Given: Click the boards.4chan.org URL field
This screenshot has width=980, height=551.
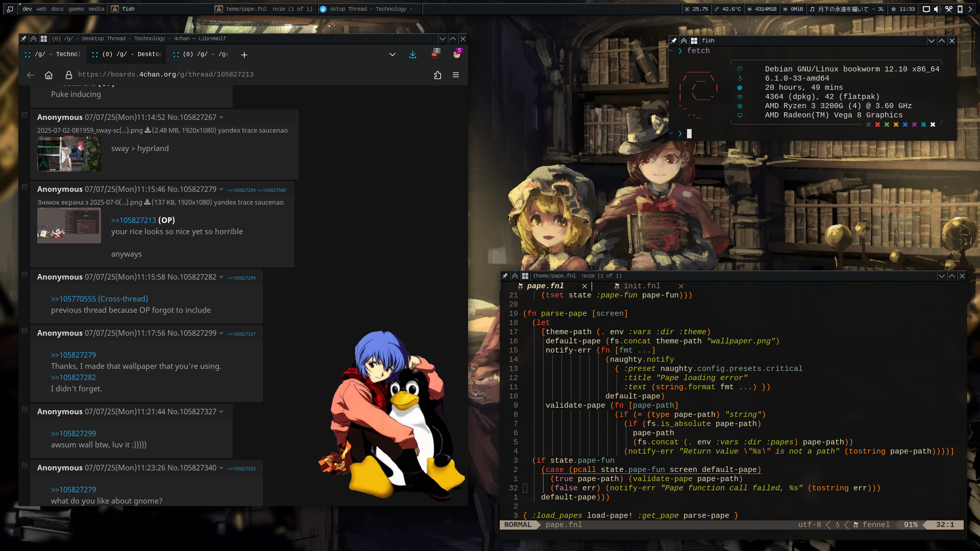Looking at the screenshot, I should coord(166,74).
